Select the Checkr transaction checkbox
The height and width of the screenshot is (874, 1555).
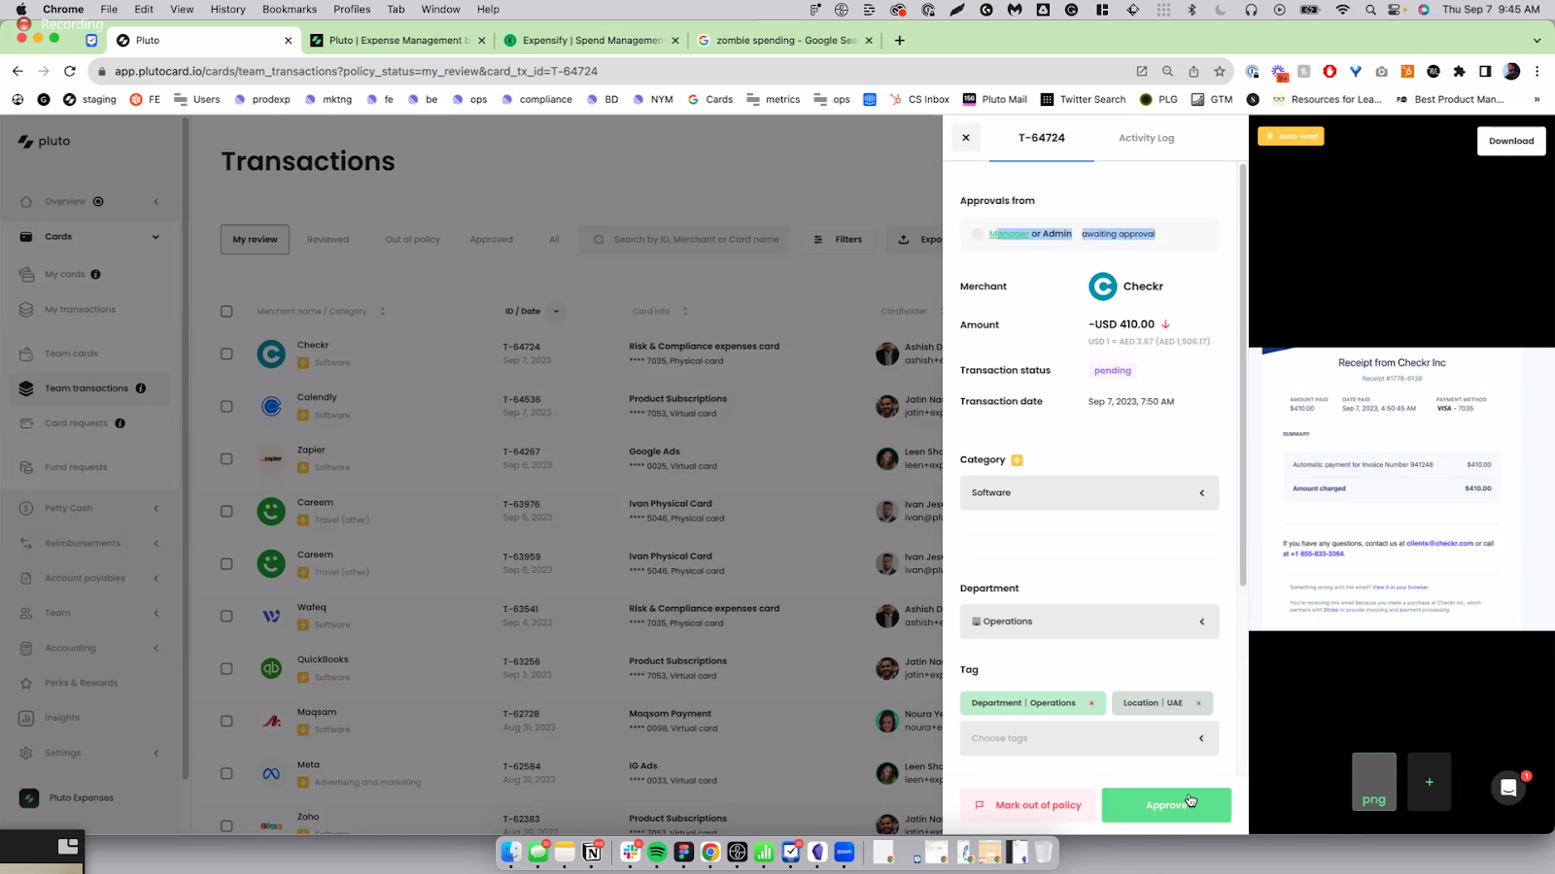click(226, 354)
